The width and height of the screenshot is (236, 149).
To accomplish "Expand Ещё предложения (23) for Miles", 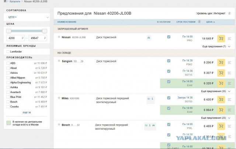I will (216, 118).
